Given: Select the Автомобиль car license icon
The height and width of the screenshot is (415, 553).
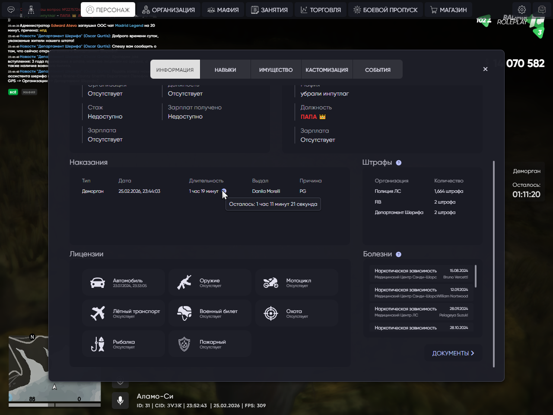Looking at the screenshot, I should coord(98,283).
